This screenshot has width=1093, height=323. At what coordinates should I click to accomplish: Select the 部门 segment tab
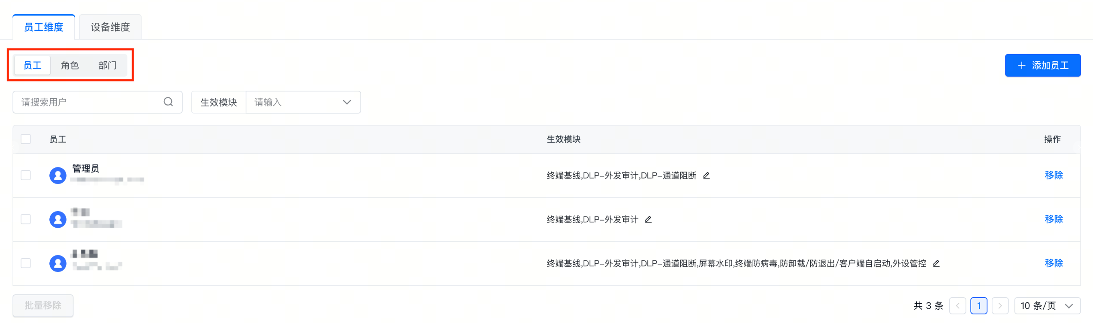[x=107, y=65]
